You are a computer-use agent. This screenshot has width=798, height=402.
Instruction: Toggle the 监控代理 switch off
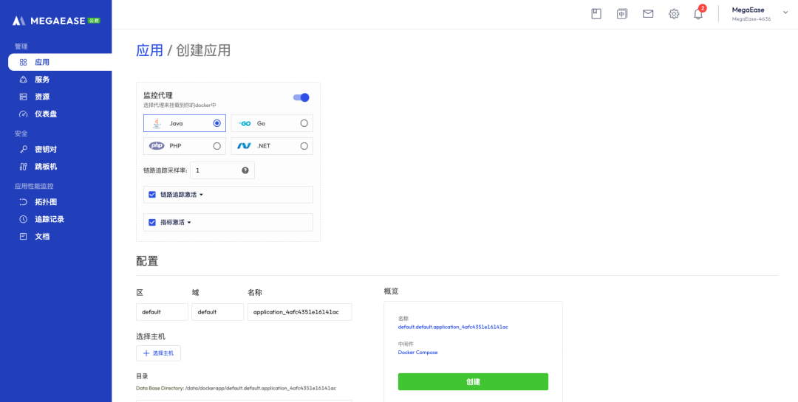click(301, 97)
